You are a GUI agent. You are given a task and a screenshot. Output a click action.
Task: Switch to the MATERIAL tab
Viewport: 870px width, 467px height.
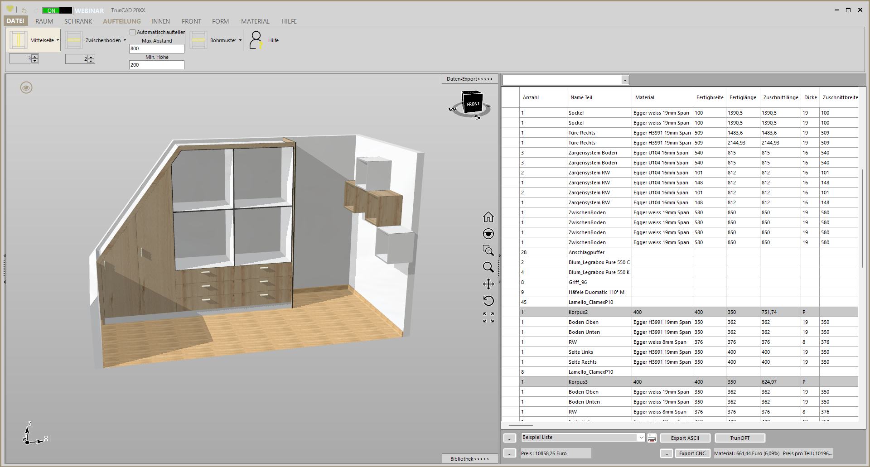click(255, 21)
